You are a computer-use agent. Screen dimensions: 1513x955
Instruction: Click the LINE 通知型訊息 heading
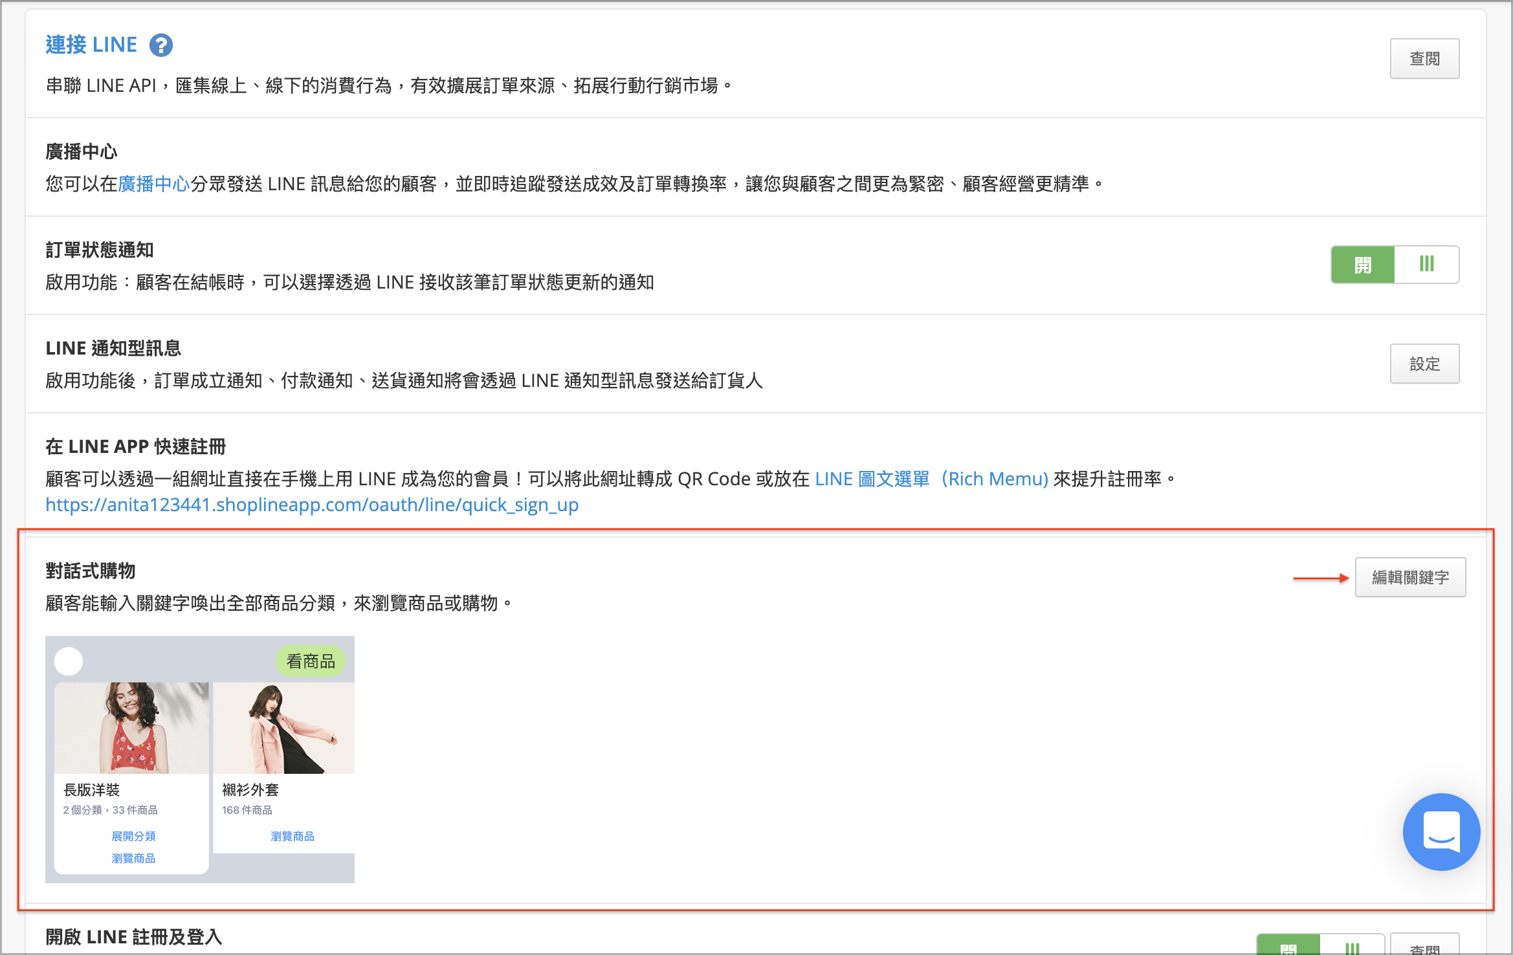[x=113, y=349]
